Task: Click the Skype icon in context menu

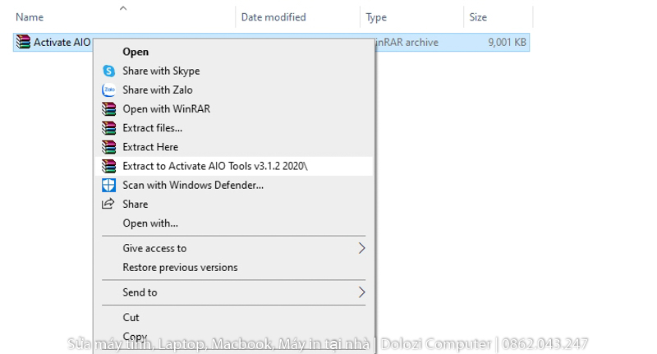Action: (x=108, y=71)
